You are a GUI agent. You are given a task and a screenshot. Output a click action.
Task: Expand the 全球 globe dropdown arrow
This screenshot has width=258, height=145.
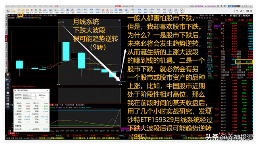tap(129, 10)
